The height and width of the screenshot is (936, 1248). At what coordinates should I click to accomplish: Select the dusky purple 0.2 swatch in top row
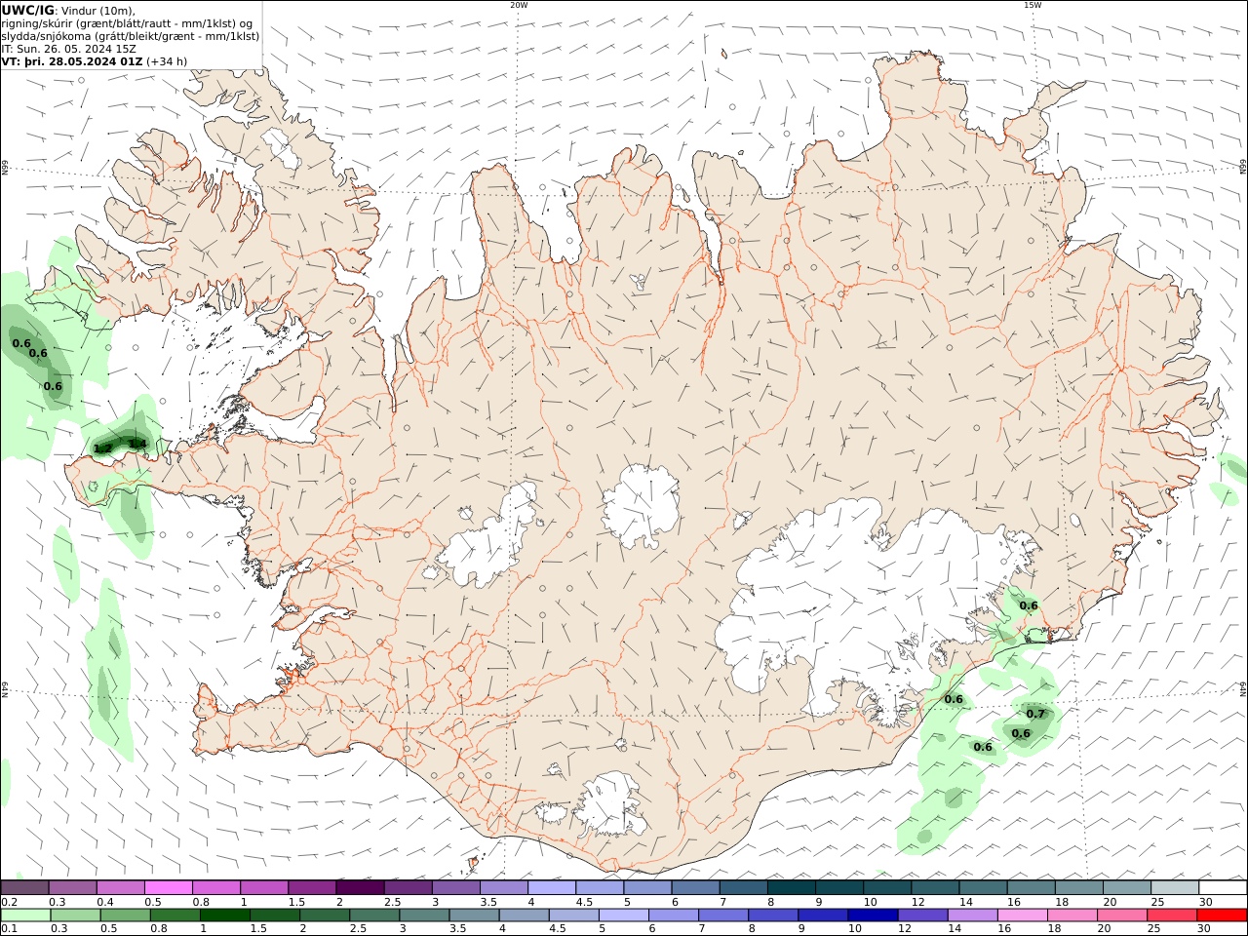(x=24, y=887)
